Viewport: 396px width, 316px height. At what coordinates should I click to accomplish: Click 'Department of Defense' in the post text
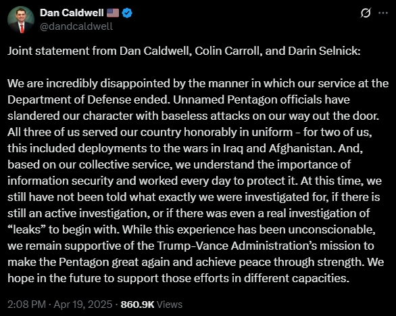[x=69, y=100]
